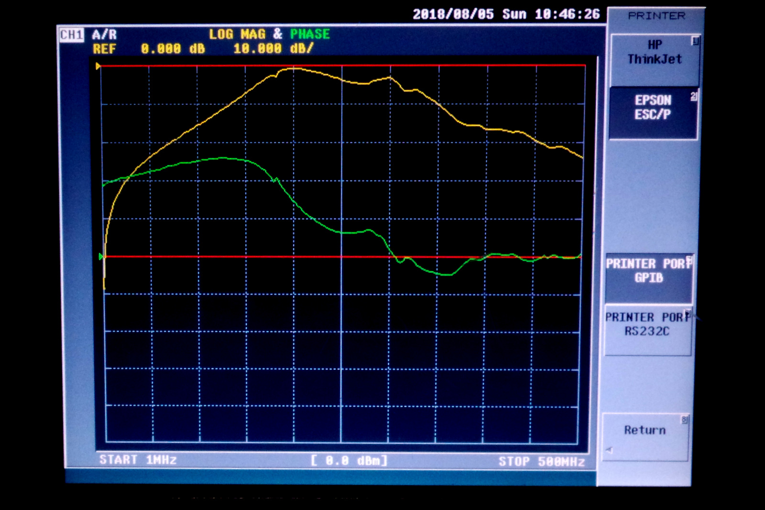
Task: Click the PRINTER menu title
Action: click(x=656, y=16)
